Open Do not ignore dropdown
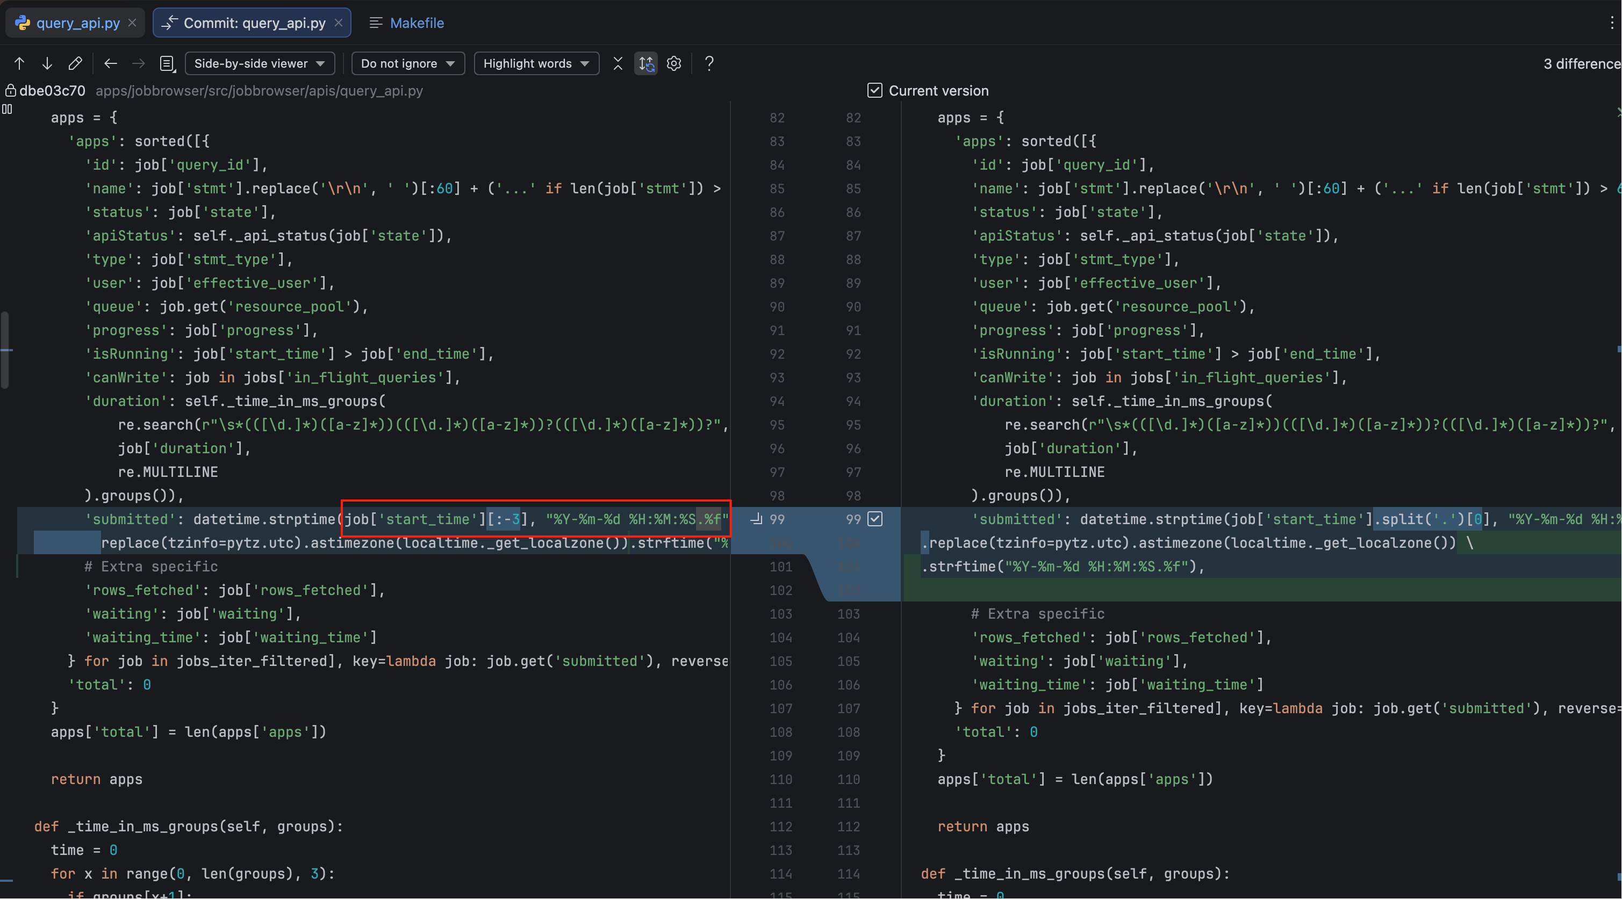Image resolution: width=1622 pixels, height=899 pixels. pyautogui.click(x=407, y=63)
